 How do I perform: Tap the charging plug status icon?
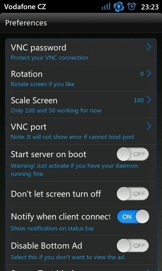(119, 7)
